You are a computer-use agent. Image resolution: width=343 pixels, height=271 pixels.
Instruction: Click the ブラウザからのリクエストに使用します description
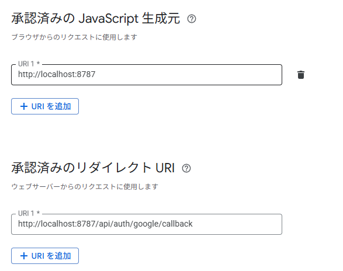[x=74, y=37]
